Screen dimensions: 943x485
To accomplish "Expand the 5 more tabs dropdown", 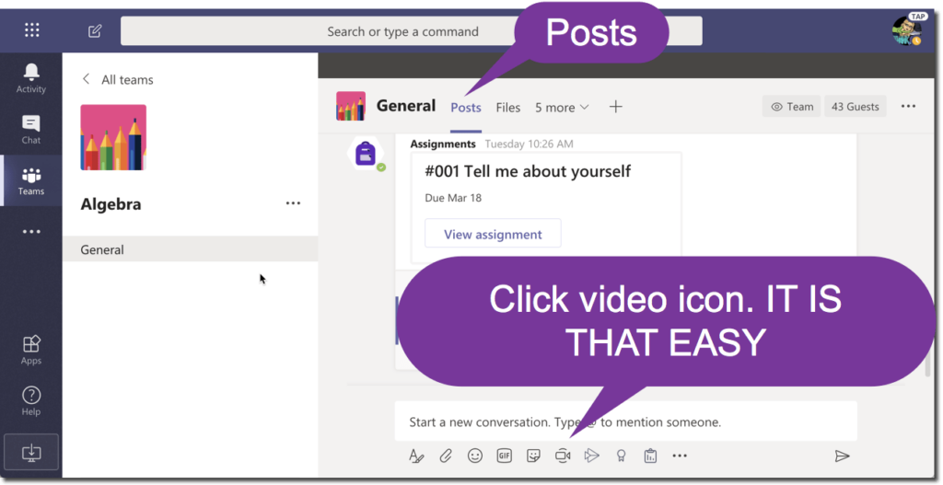I will tap(563, 108).
